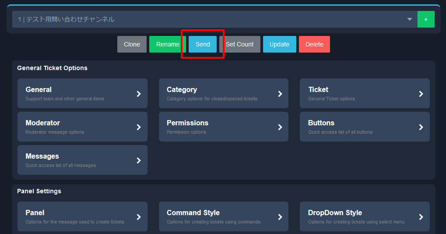Viewport: 446px width, 234px height.
Task: Select the テスト用問い合わせチャンネル combo box
Action: [215, 19]
